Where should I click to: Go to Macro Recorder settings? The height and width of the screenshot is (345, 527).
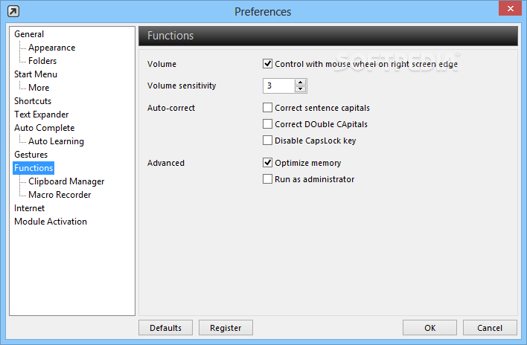[x=60, y=195]
